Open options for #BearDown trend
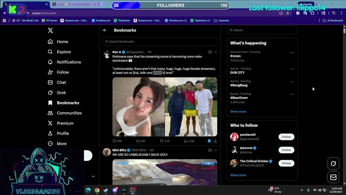The image size is (346, 195). pyautogui.click(x=292, y=94)
